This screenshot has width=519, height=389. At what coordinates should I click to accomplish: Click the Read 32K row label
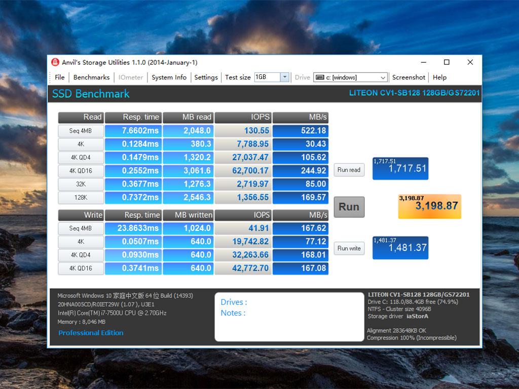point(81,184)
